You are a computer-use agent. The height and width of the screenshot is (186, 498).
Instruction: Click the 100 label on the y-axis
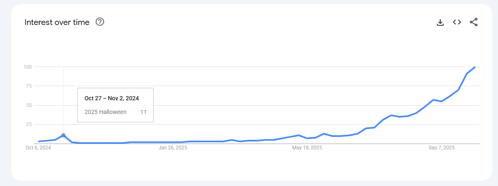point(28,67)
